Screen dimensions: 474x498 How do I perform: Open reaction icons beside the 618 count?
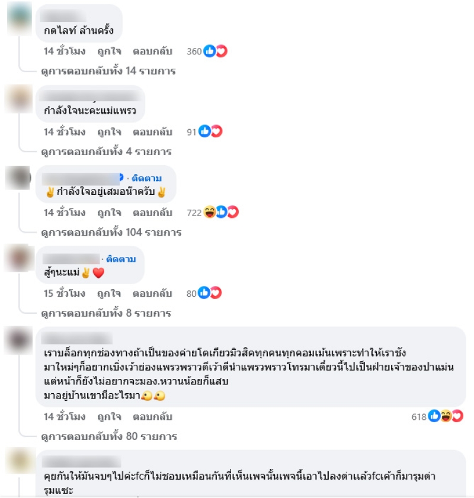tap(446, 416)
